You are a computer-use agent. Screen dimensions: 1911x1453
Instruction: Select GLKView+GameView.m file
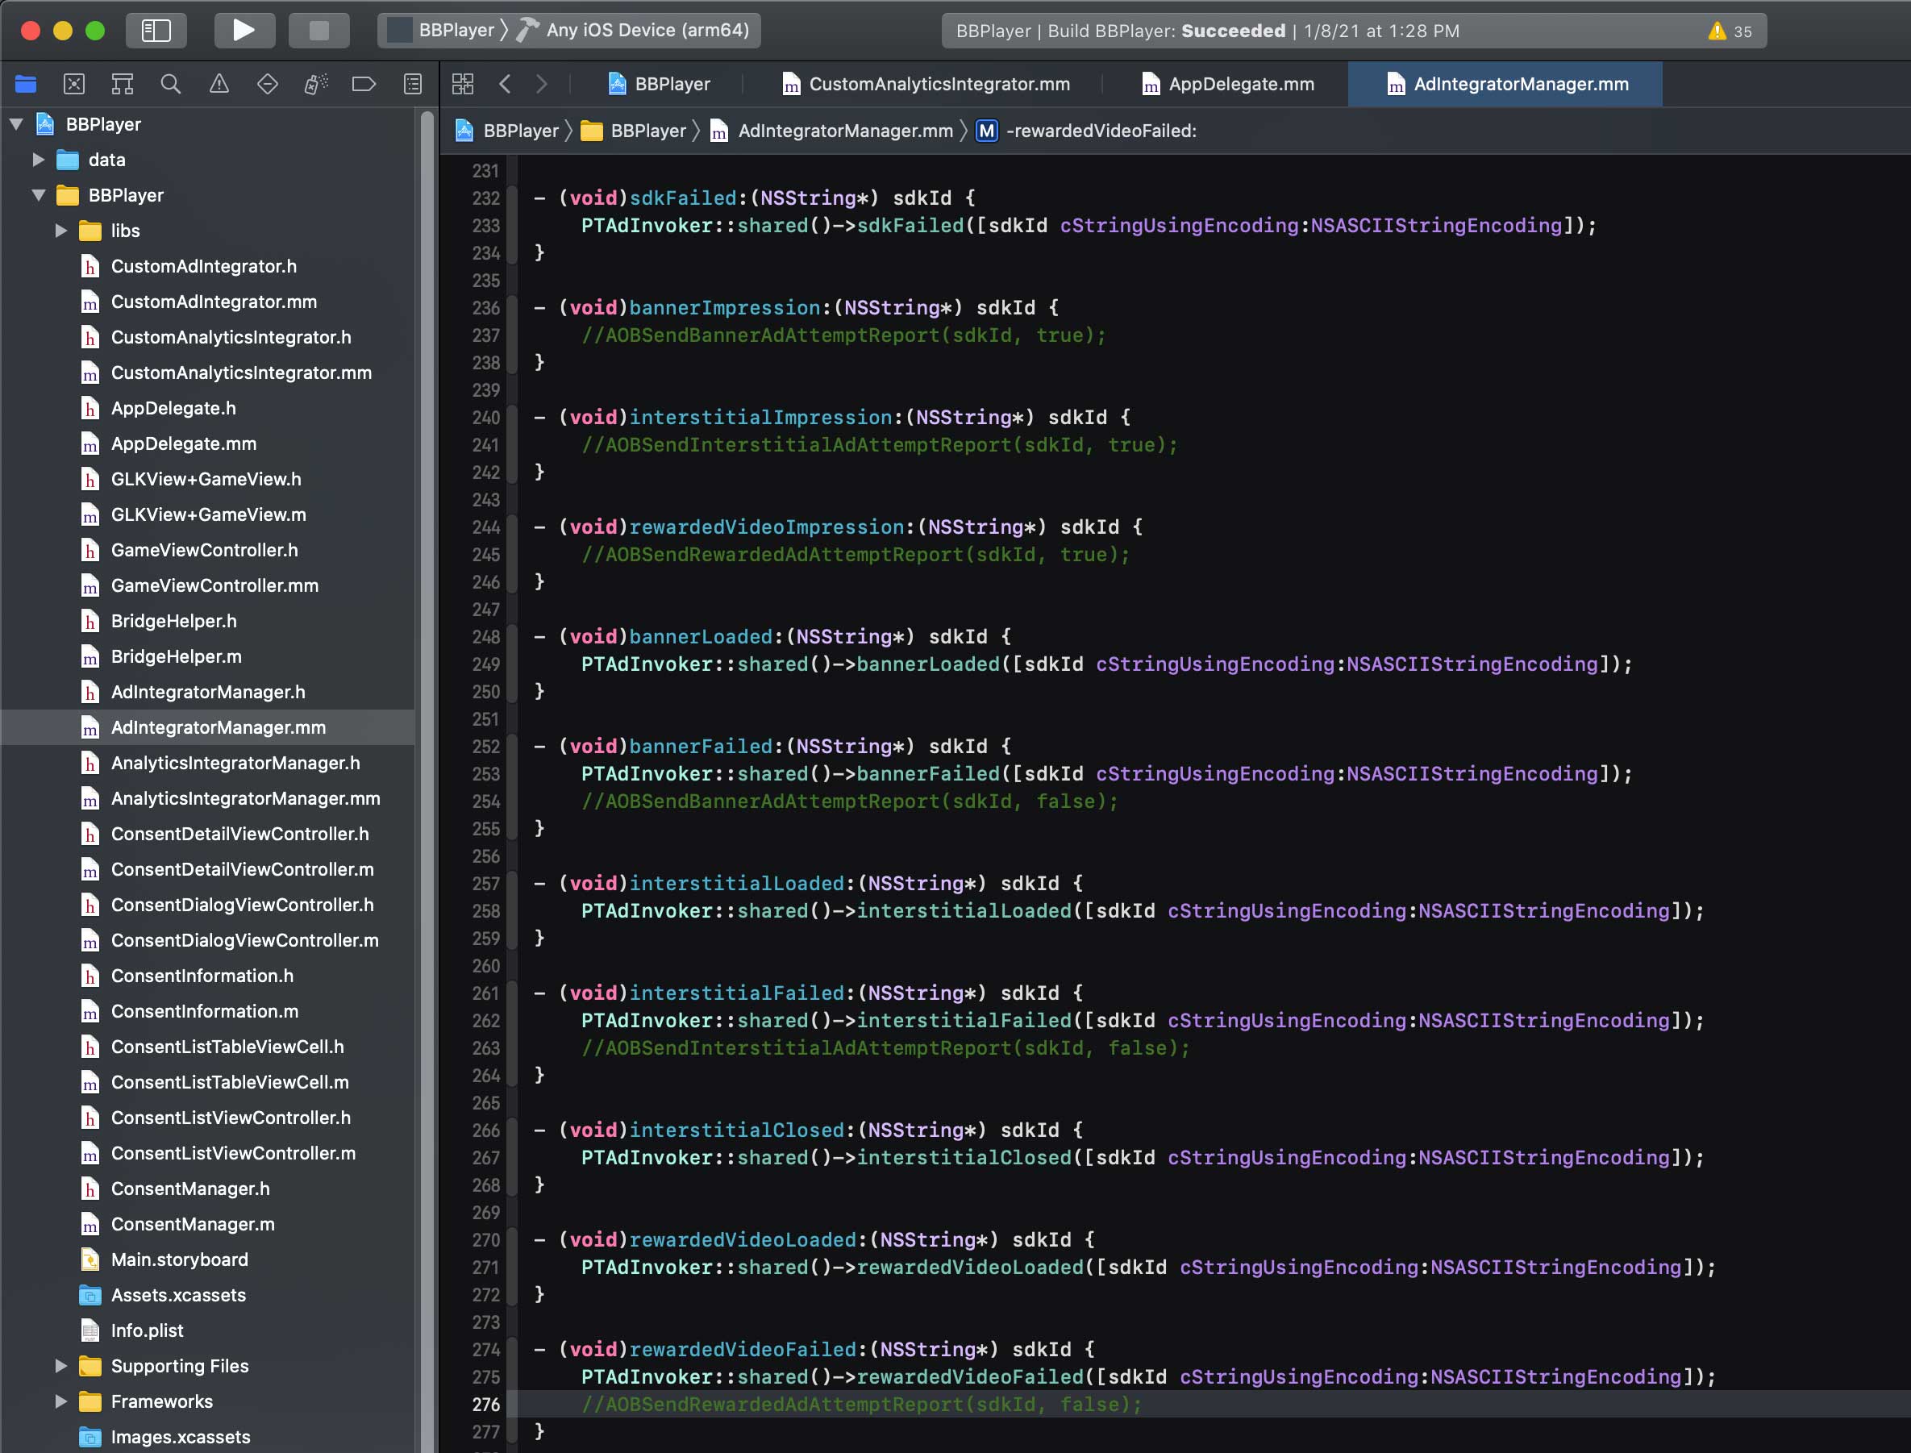click(207, 514)
